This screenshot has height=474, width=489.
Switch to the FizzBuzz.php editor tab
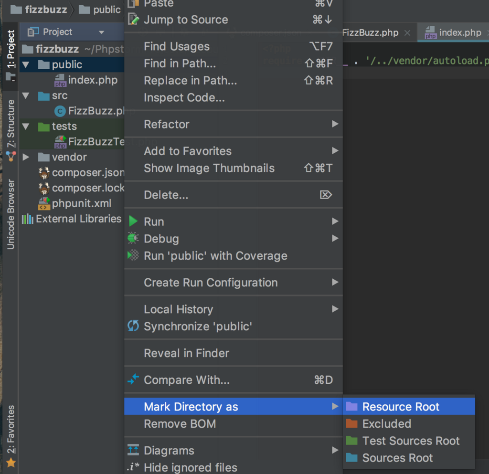(370, 32)
